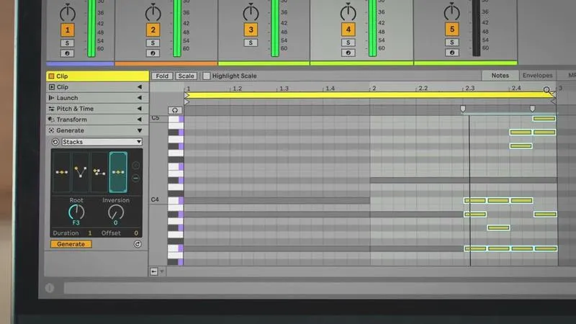Click left time-selection handle near 2.3
576x324 pixels.
click(x=463, y=109)
